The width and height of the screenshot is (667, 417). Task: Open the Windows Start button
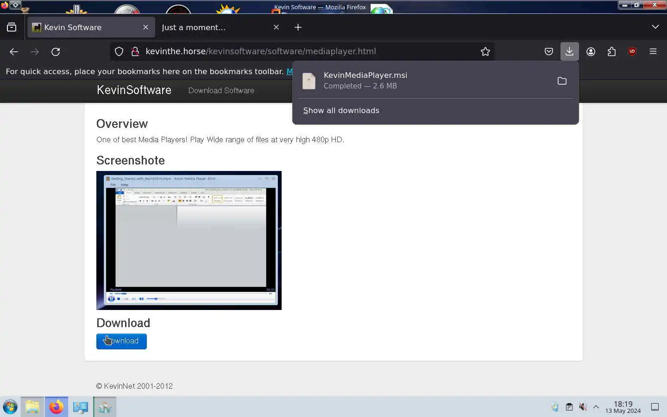click(10, 407)
